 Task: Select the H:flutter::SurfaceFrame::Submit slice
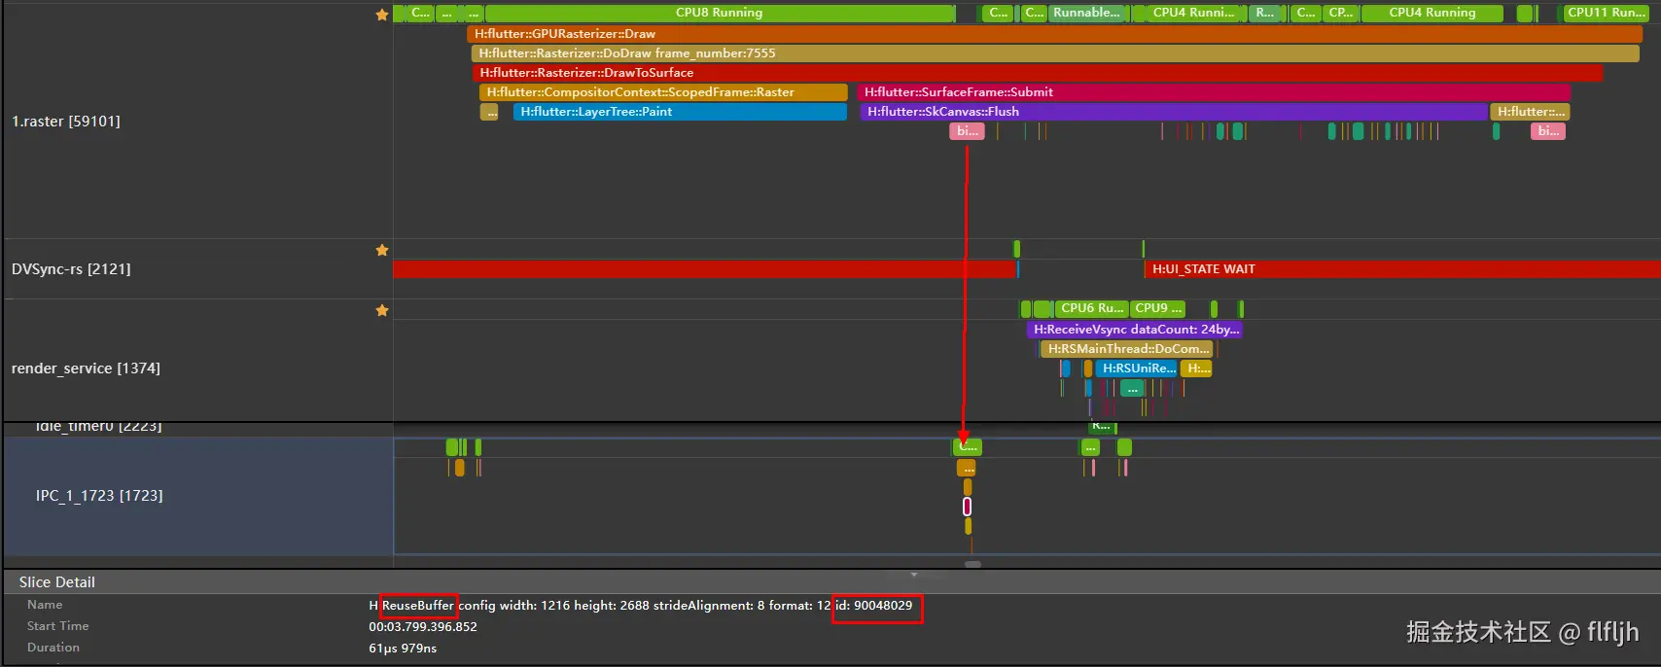tap(1215, 92)
